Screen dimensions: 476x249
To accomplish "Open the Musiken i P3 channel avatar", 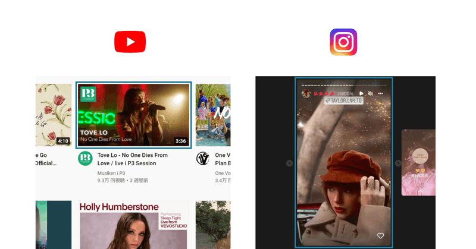I will [85, 158].
